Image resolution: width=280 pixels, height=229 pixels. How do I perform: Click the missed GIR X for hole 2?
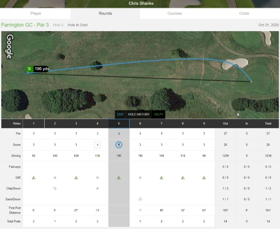55,178
